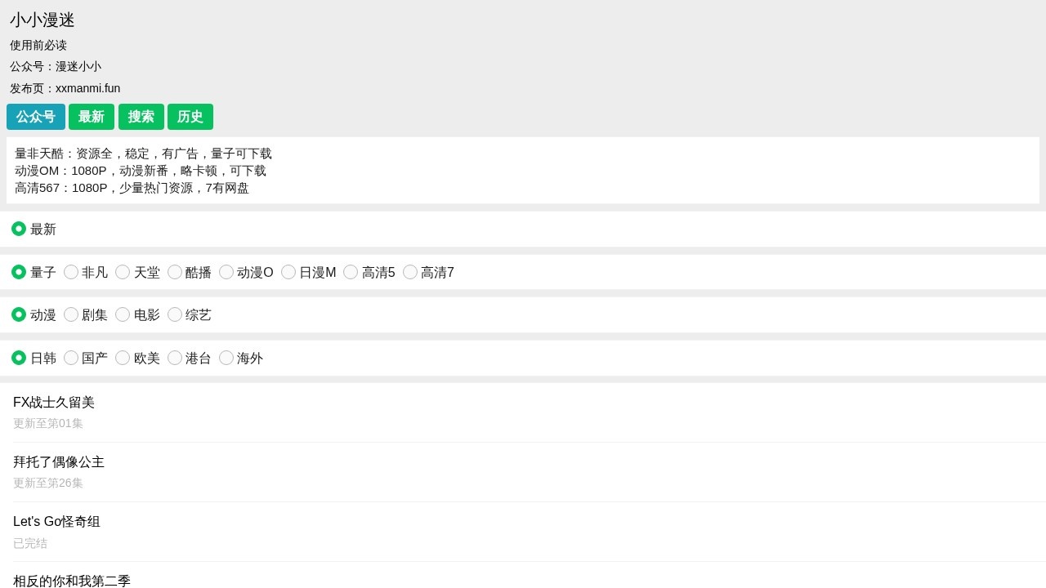The image size is (1046, 588).
Task: Select the 日韩 region radio
Action: tap(19, 358)
